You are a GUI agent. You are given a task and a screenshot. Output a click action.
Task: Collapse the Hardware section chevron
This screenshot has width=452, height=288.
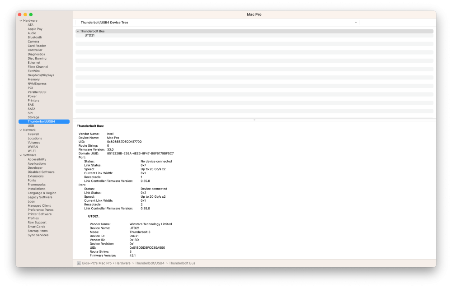[x=21, y=21]
